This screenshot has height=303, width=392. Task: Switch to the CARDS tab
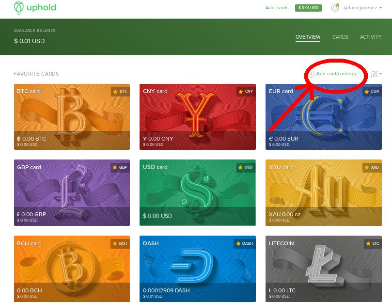pyautogui.click(x=340, y=37)
